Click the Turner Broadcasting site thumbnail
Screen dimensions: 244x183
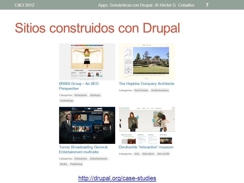[x=87, y=125]
